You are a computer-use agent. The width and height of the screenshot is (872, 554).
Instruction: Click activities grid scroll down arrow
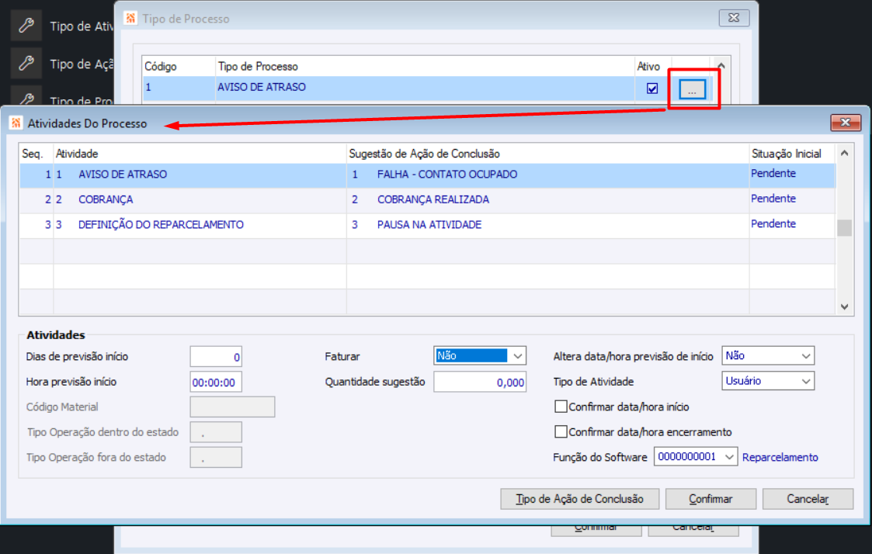point(844,306)
